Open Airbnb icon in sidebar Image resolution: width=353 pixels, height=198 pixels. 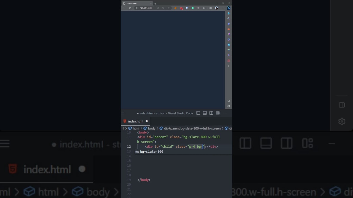228,60
